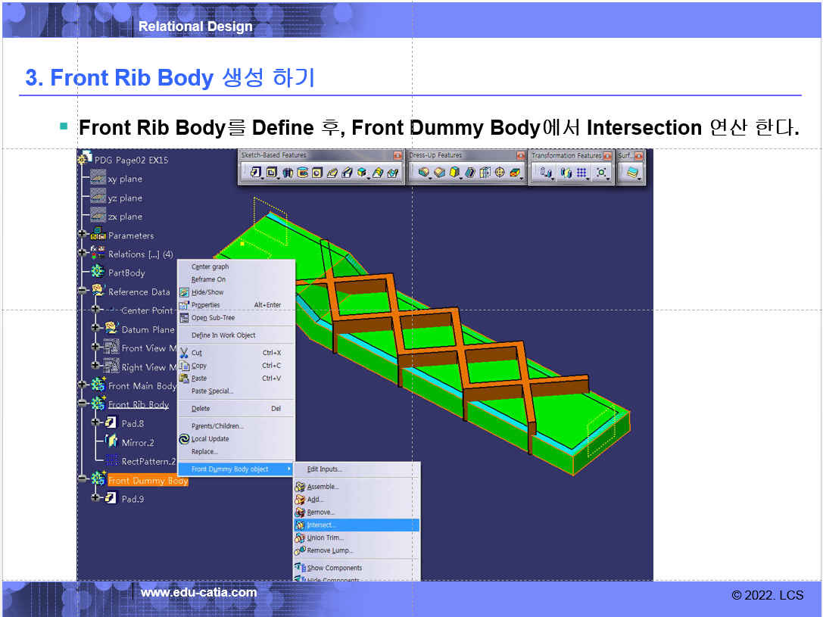The image size is (823, 617).
Task: Open the Front Dummy Body object submenu
Action: [235, 469]
